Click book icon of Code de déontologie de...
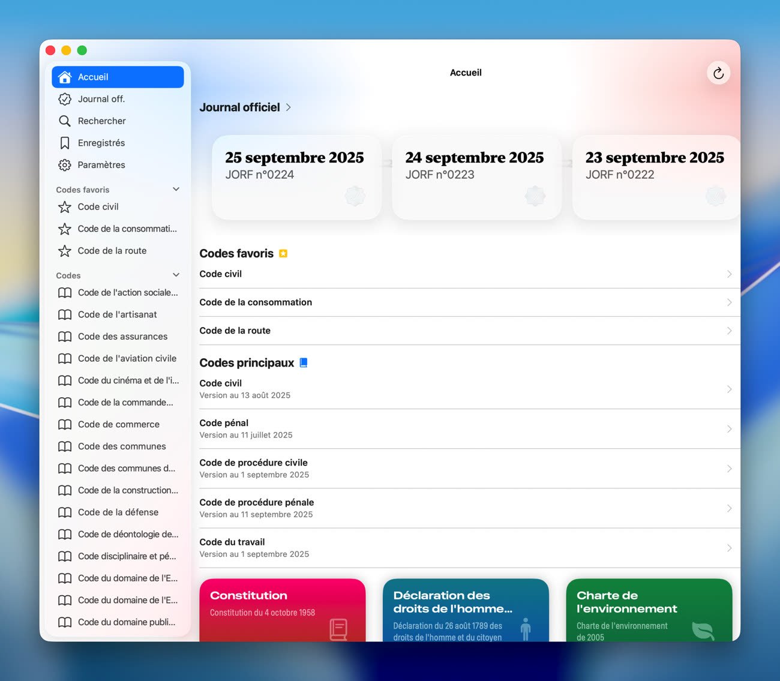Screen dimensions: 780x681 (x=65, y=535)
